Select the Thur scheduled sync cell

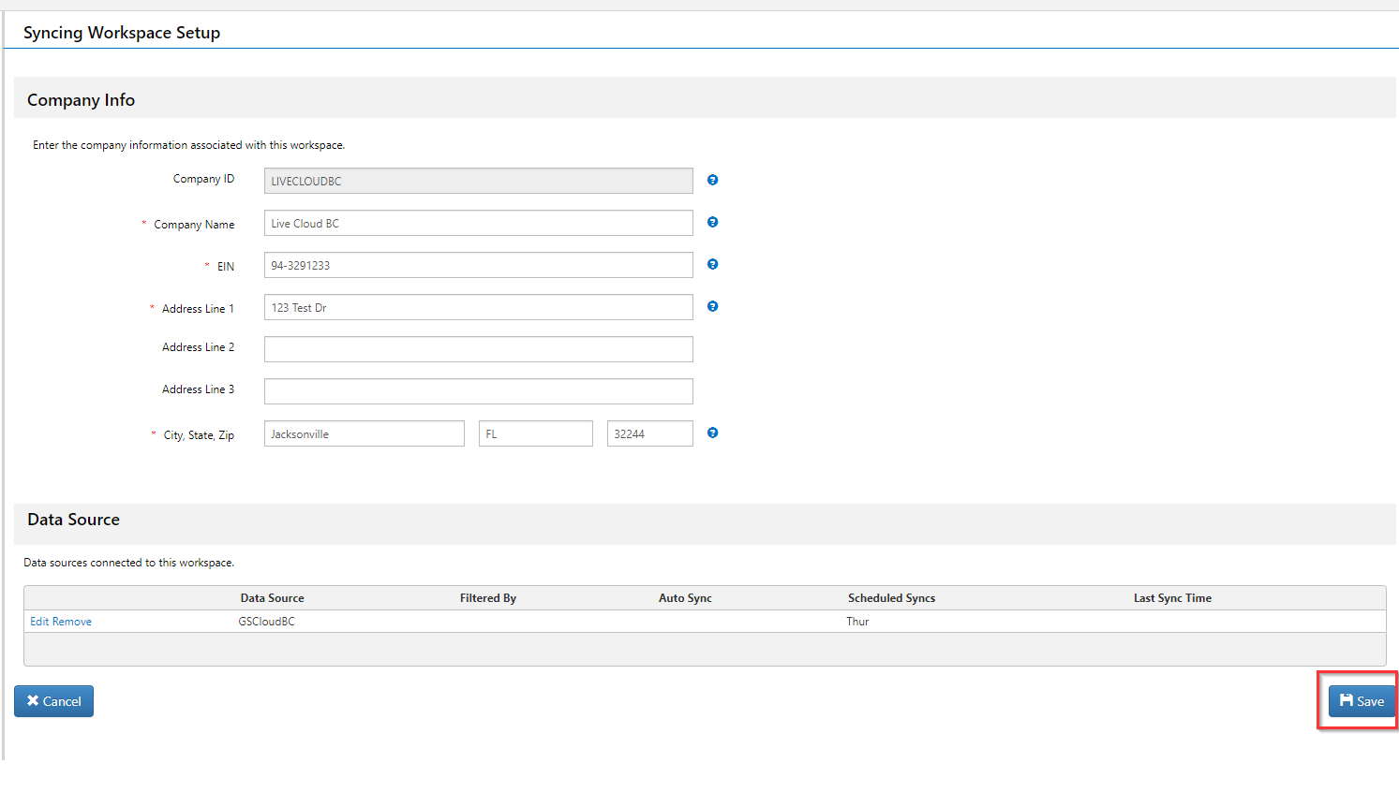click(857, 622)
